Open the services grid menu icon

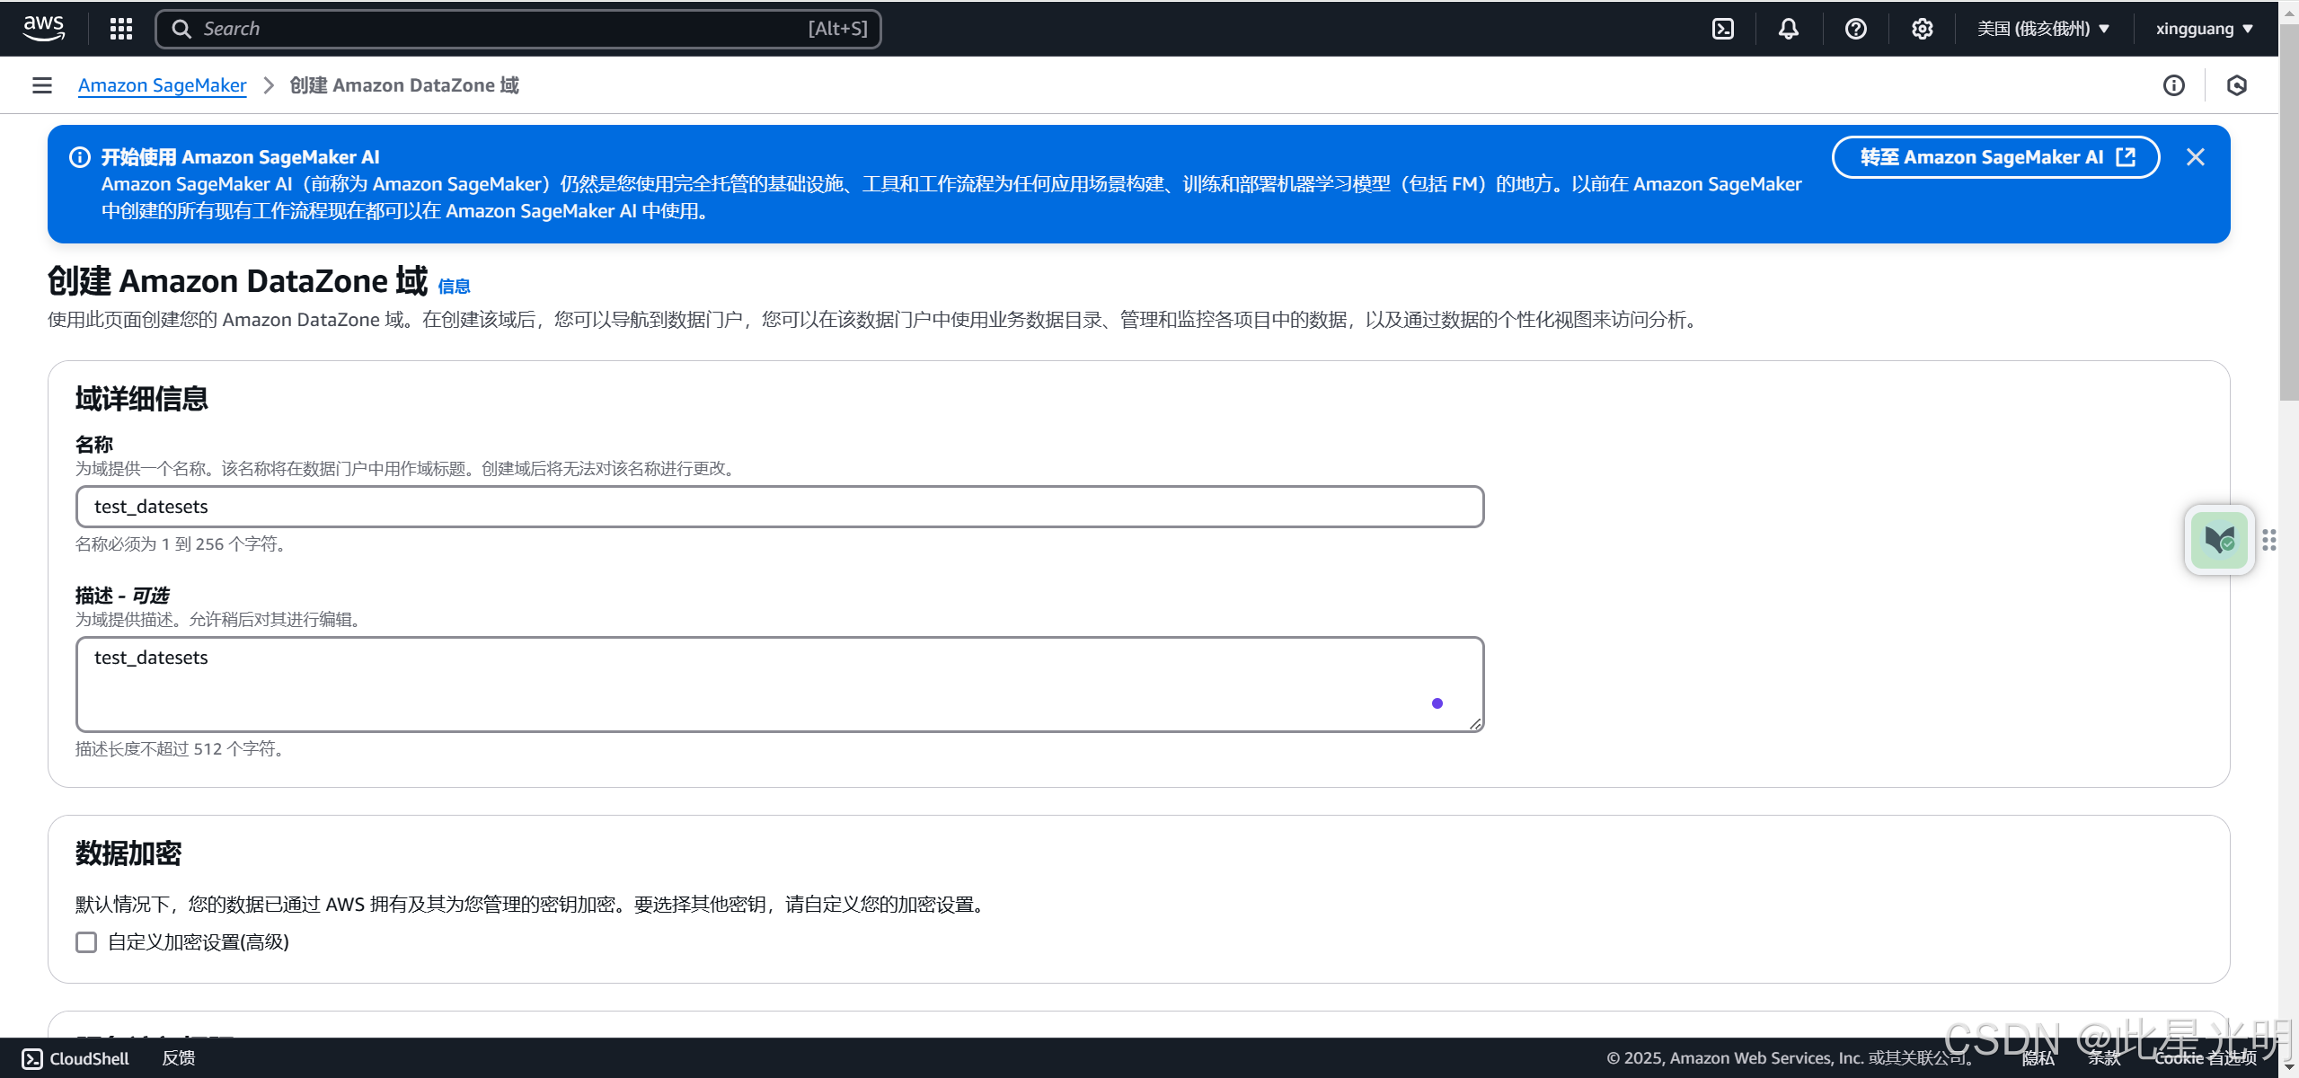point(121,29)
